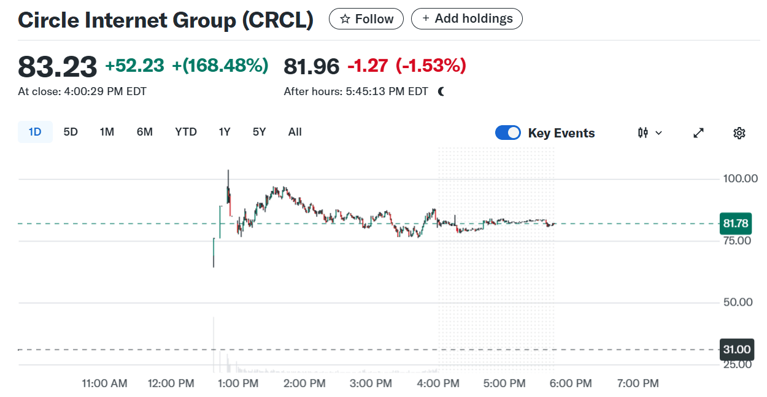
Task: Expand the chart type dropdown chevron
Action: coord(659,133)
